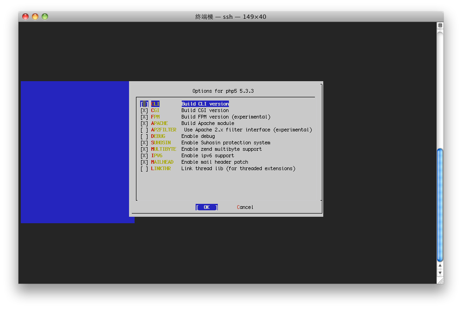This screenshot has width=462, height=309.
Task: Click 'Enable Suhosin protection system' text
Action: click(x=226, y=143)
